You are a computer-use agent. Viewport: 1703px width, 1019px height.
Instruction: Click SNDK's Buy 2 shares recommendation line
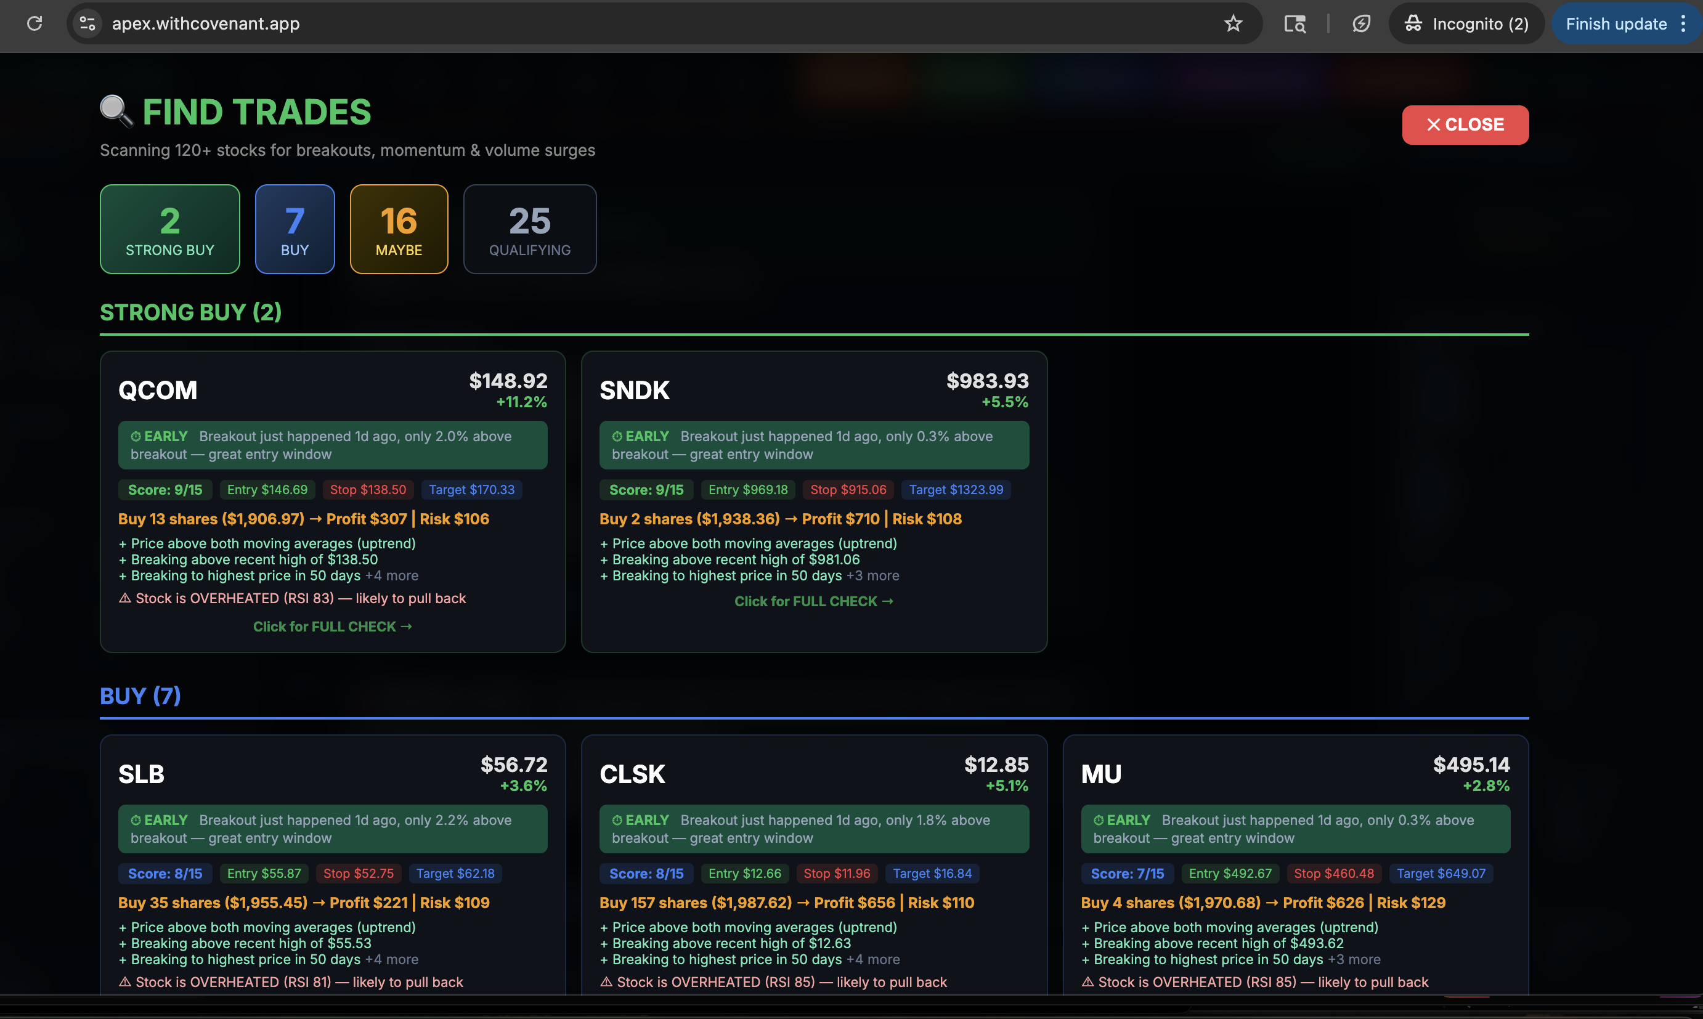tap(780, 518)
